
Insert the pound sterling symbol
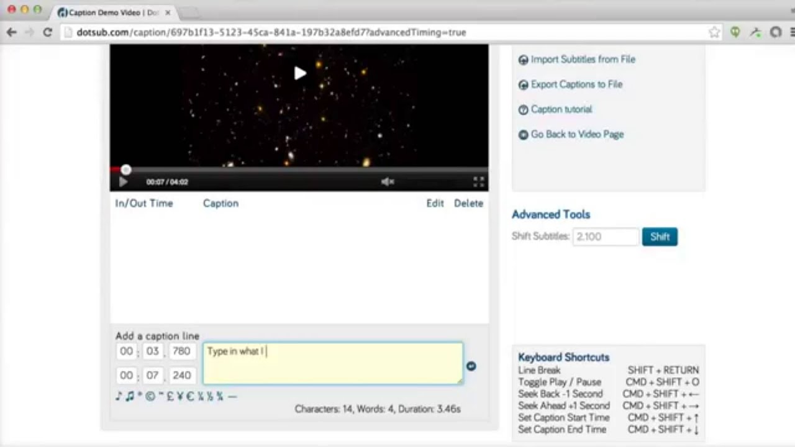[x=170, y=396]
